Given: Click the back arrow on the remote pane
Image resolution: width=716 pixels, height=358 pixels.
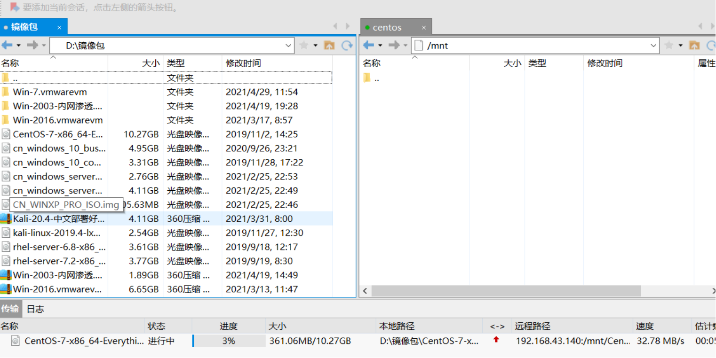Looking at the screenshot, I should pos(368,45).
